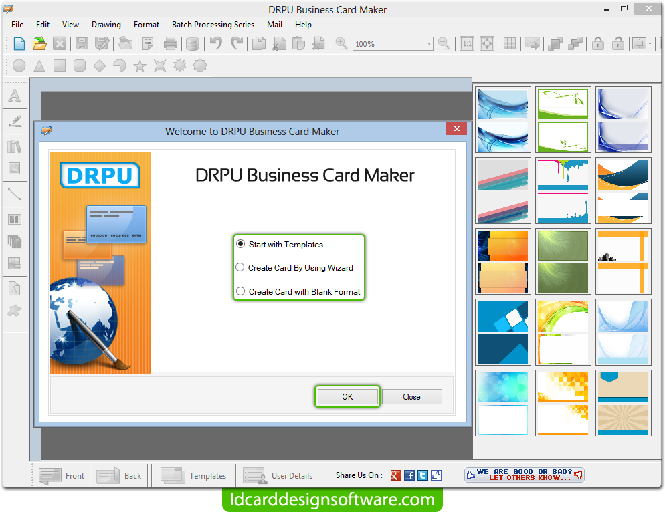665x512 pixels.
Task: Click the Templates tab at bottom
Action: click(194, 476)
